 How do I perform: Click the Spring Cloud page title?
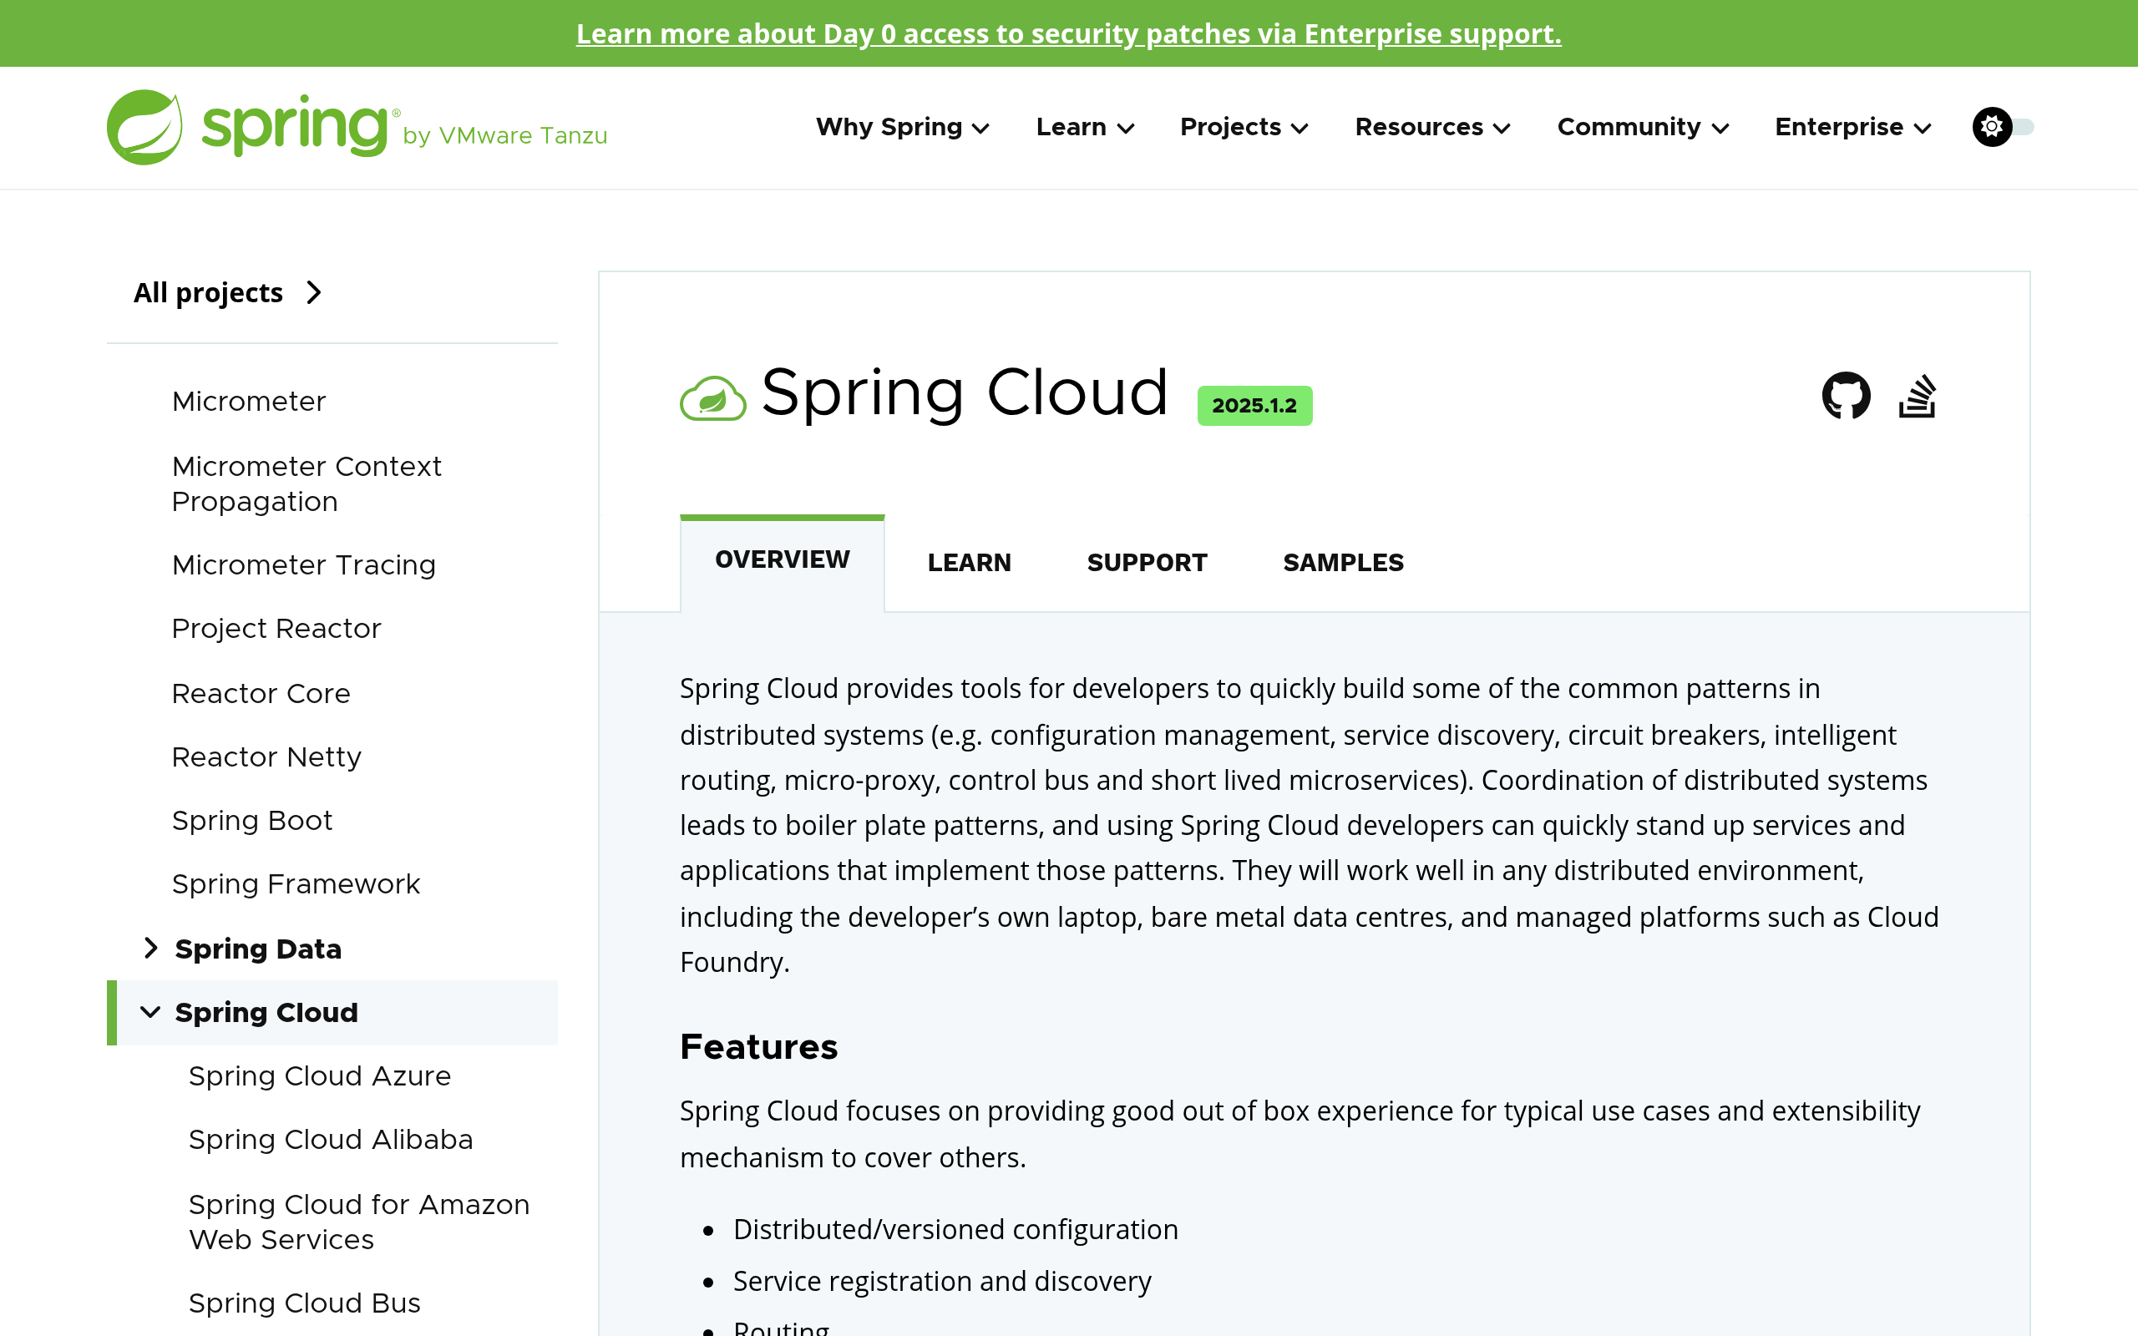(x=965, y=392)
